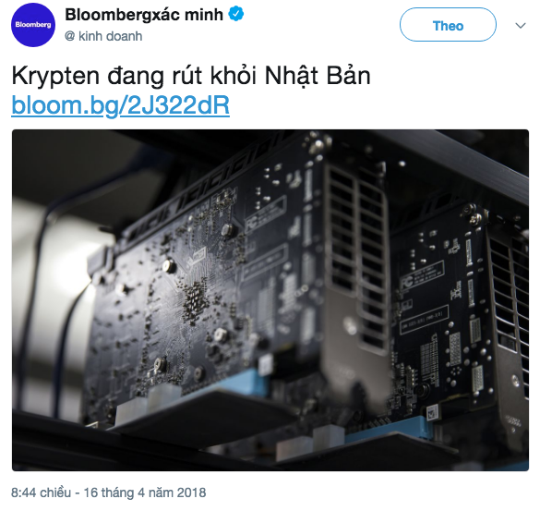Click the Theo follow button

point(448,25)
